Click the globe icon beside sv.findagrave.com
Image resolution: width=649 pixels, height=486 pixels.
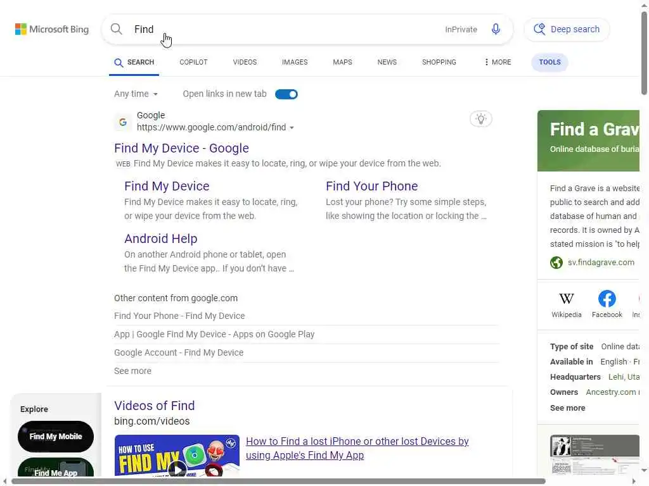tap(556, 263)
